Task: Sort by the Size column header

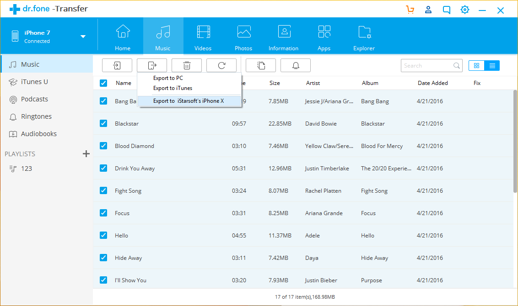Action: pos(275,83)
